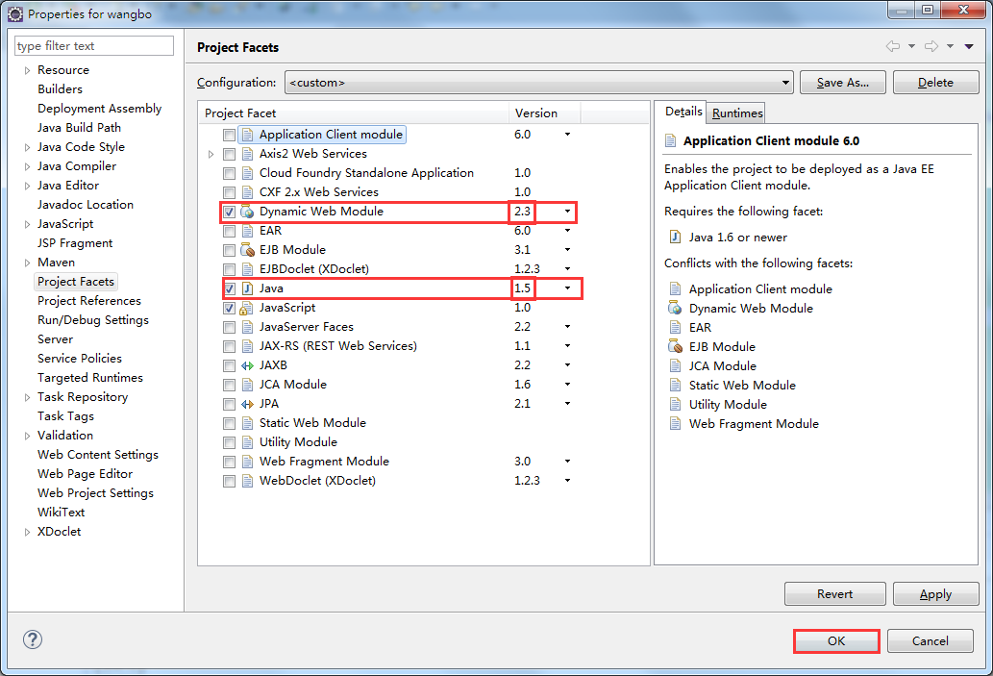Click the help question mark icon
This screenshot has height=676, width=993.
(33, 640)
